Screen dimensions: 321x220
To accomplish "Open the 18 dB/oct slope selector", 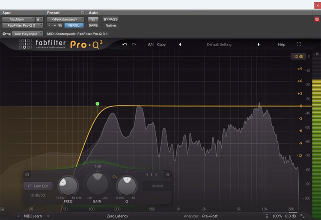I will [x=38, y=195].
